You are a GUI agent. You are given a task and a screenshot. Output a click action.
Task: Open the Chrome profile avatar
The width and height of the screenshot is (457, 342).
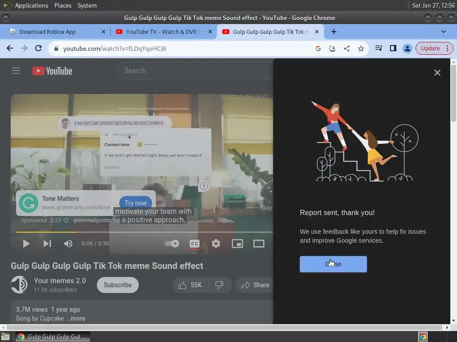(x=407, y=48)
